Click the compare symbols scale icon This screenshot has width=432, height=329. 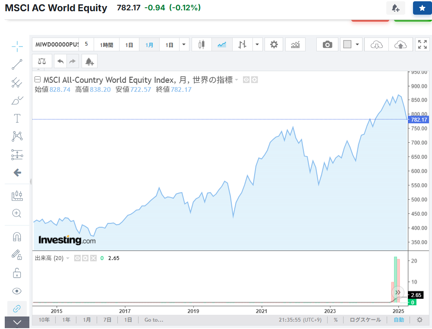[x=42, y=61]
